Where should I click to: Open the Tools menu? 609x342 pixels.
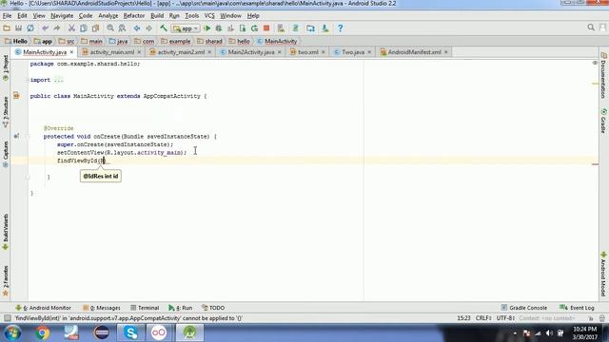[192, 16]
